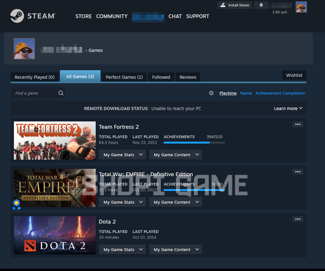This screenshot has height=271, width=325.
Task: Click the Oct 10, 2014 last played date
Action: [x=144, y=238]
